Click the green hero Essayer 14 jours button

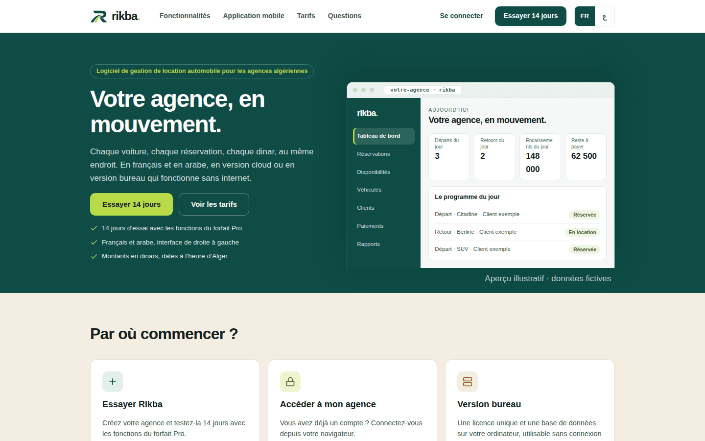(131, 204)
